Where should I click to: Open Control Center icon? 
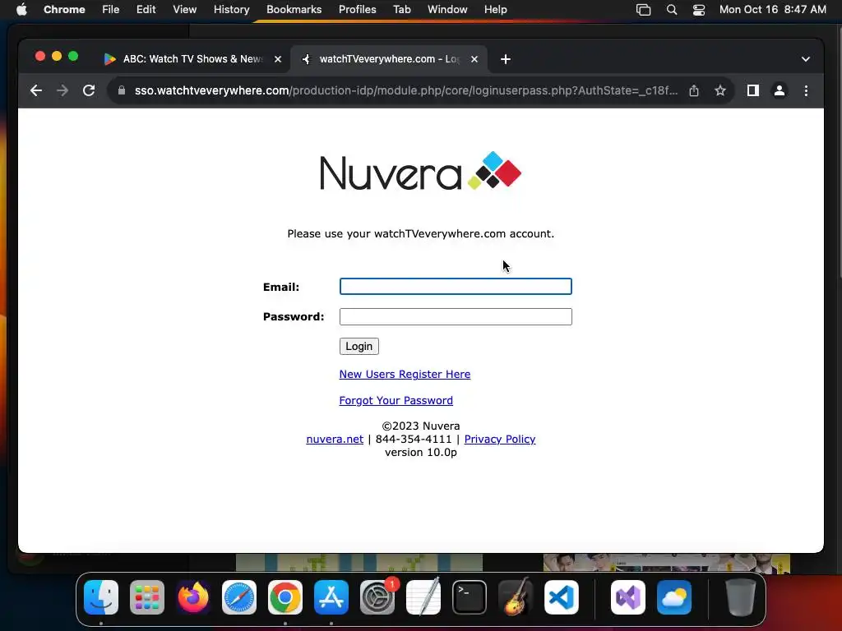click(699, 10)
